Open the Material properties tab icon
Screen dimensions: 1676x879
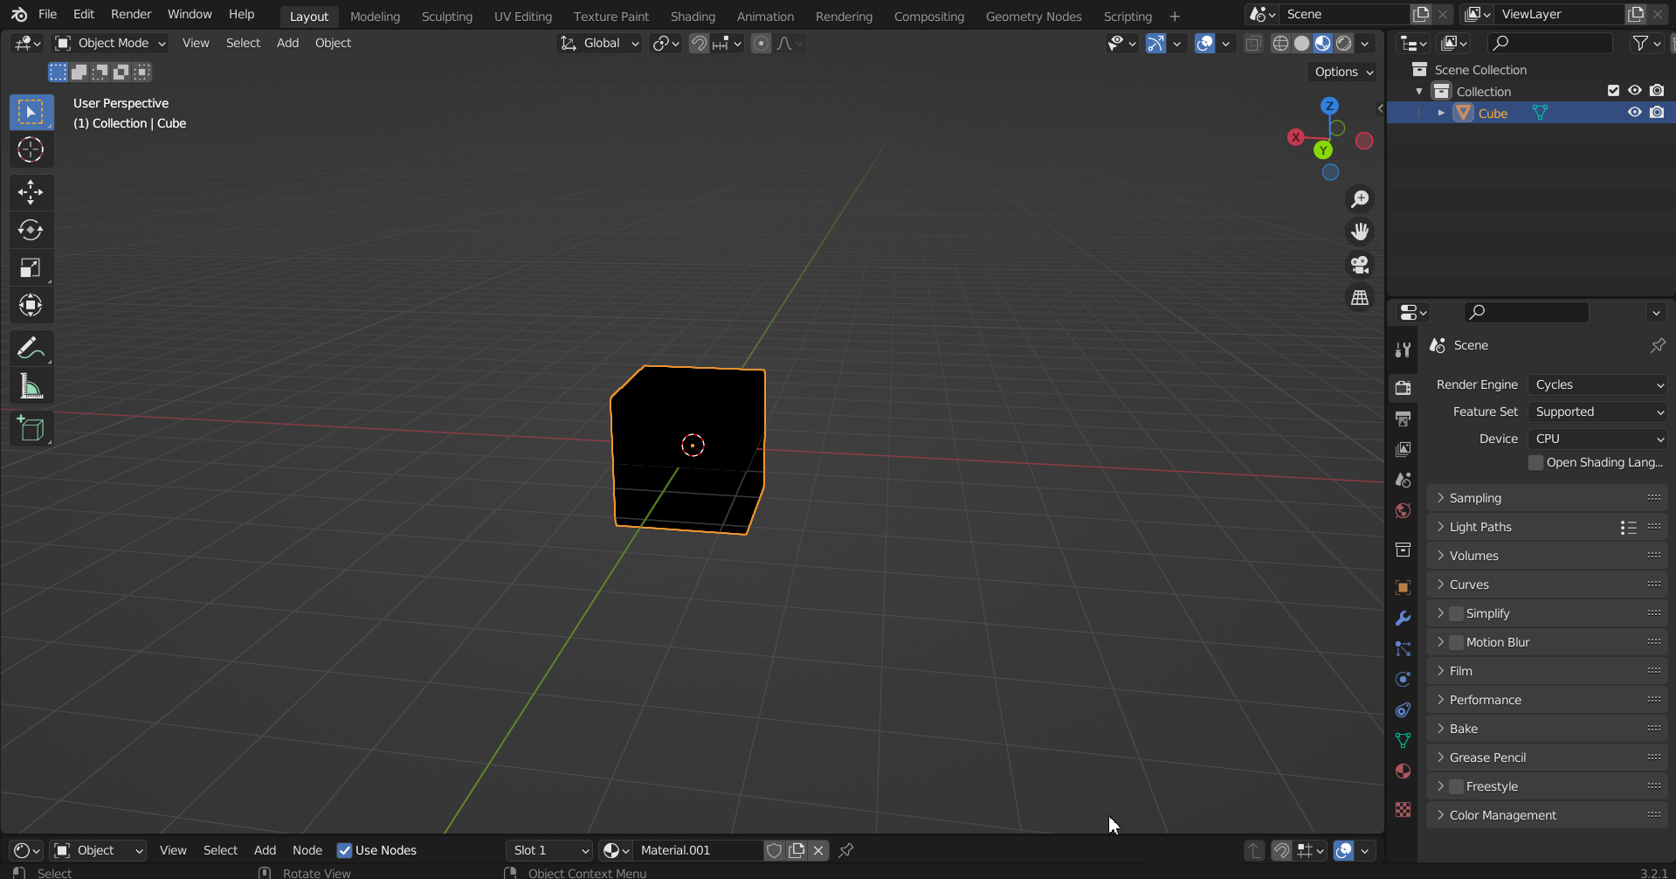(1403, 771)
